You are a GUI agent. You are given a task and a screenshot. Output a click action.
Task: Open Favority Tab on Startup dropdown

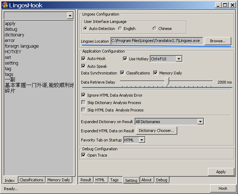[x=142, y=140]
